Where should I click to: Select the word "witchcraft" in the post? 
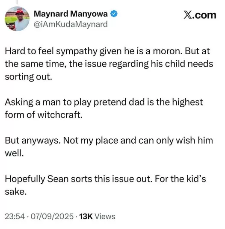[x=59, y=115]
